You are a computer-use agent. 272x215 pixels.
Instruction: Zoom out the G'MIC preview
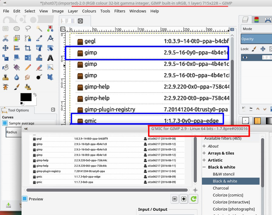(175, 199)
